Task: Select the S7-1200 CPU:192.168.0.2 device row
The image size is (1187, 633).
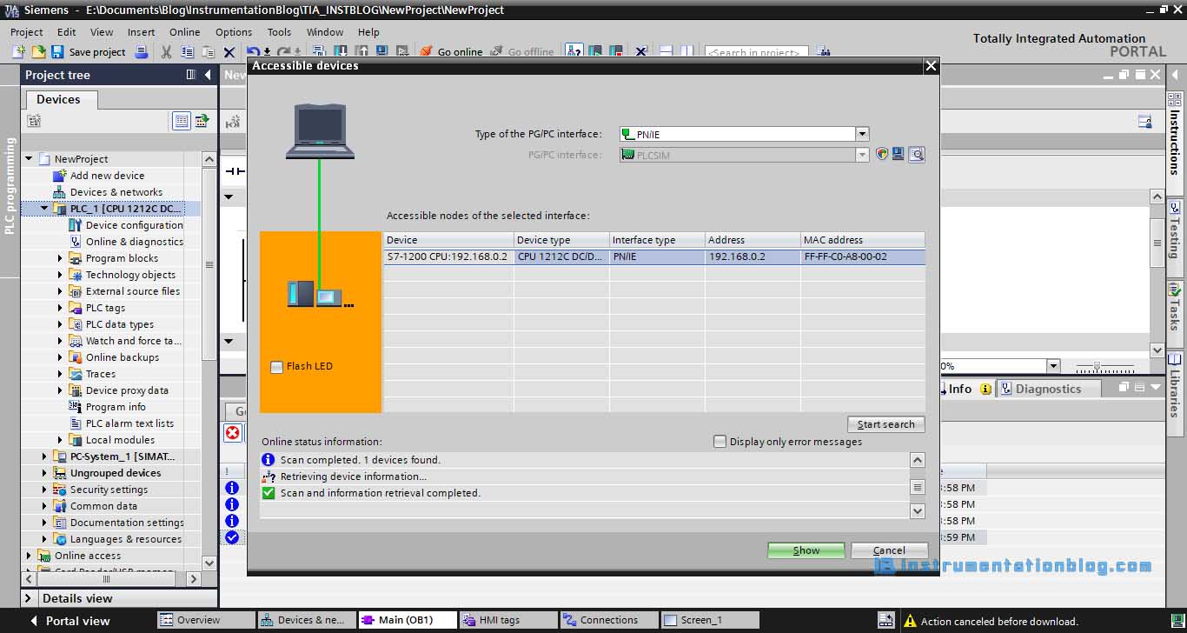Action: click(x=654, y=257)
